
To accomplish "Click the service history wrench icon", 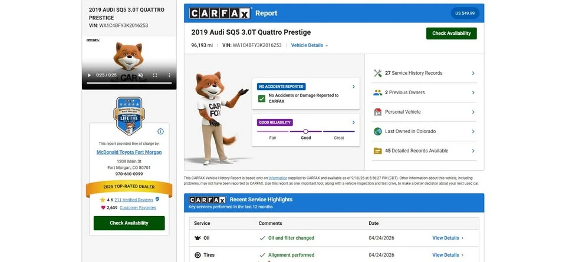I will [377, 73].
